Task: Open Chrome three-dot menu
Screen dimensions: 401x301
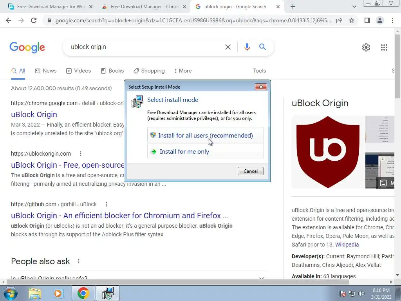Action: pos(392,20)
